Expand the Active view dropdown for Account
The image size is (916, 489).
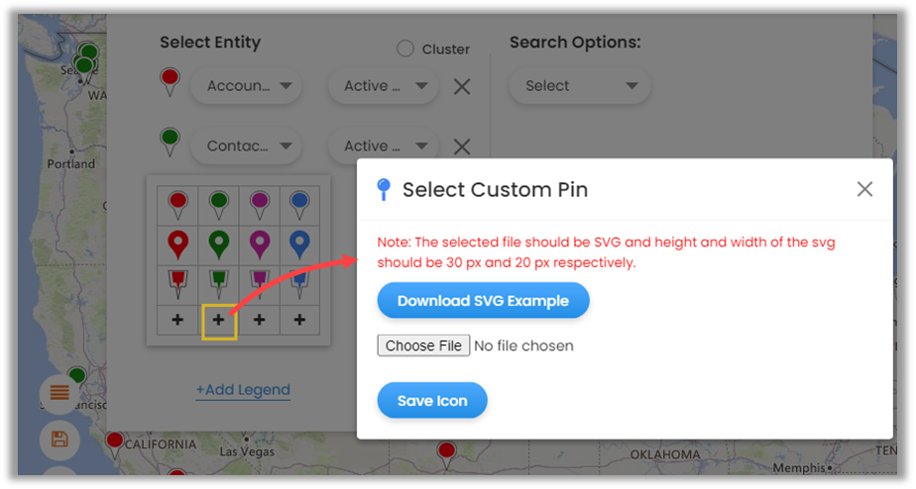[x=383, y=86]
